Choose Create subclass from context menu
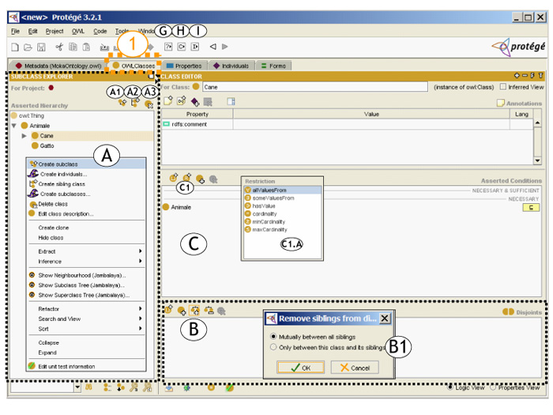 [x=86, y=164]
